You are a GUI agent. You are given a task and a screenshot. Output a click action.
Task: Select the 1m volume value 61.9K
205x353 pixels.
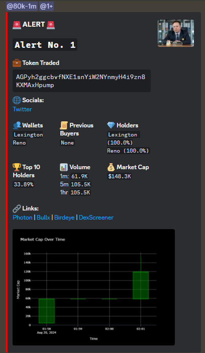click(79, 176)
